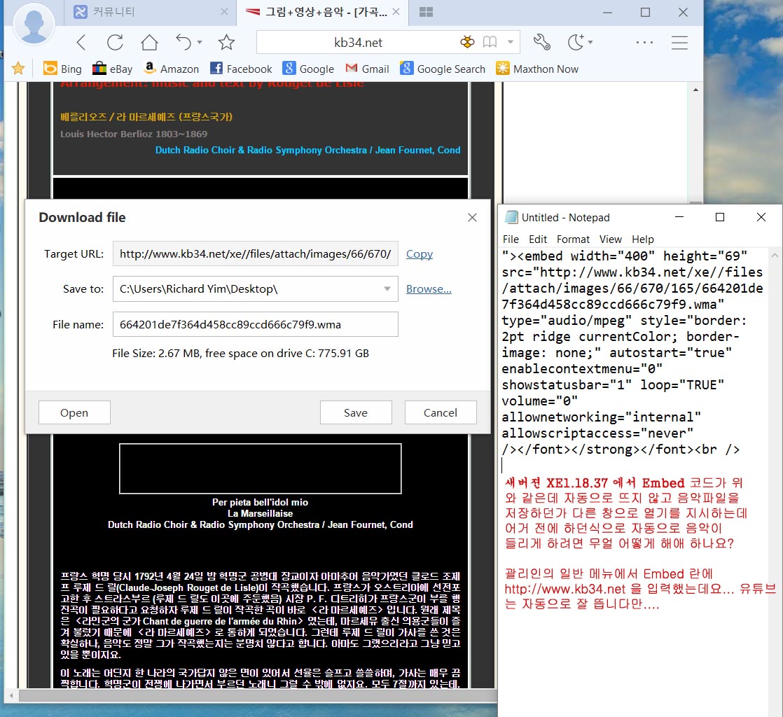Click the File name input field
Image resolution: width=783 pixels, height=717 pixels.
(x=255, y=324)
